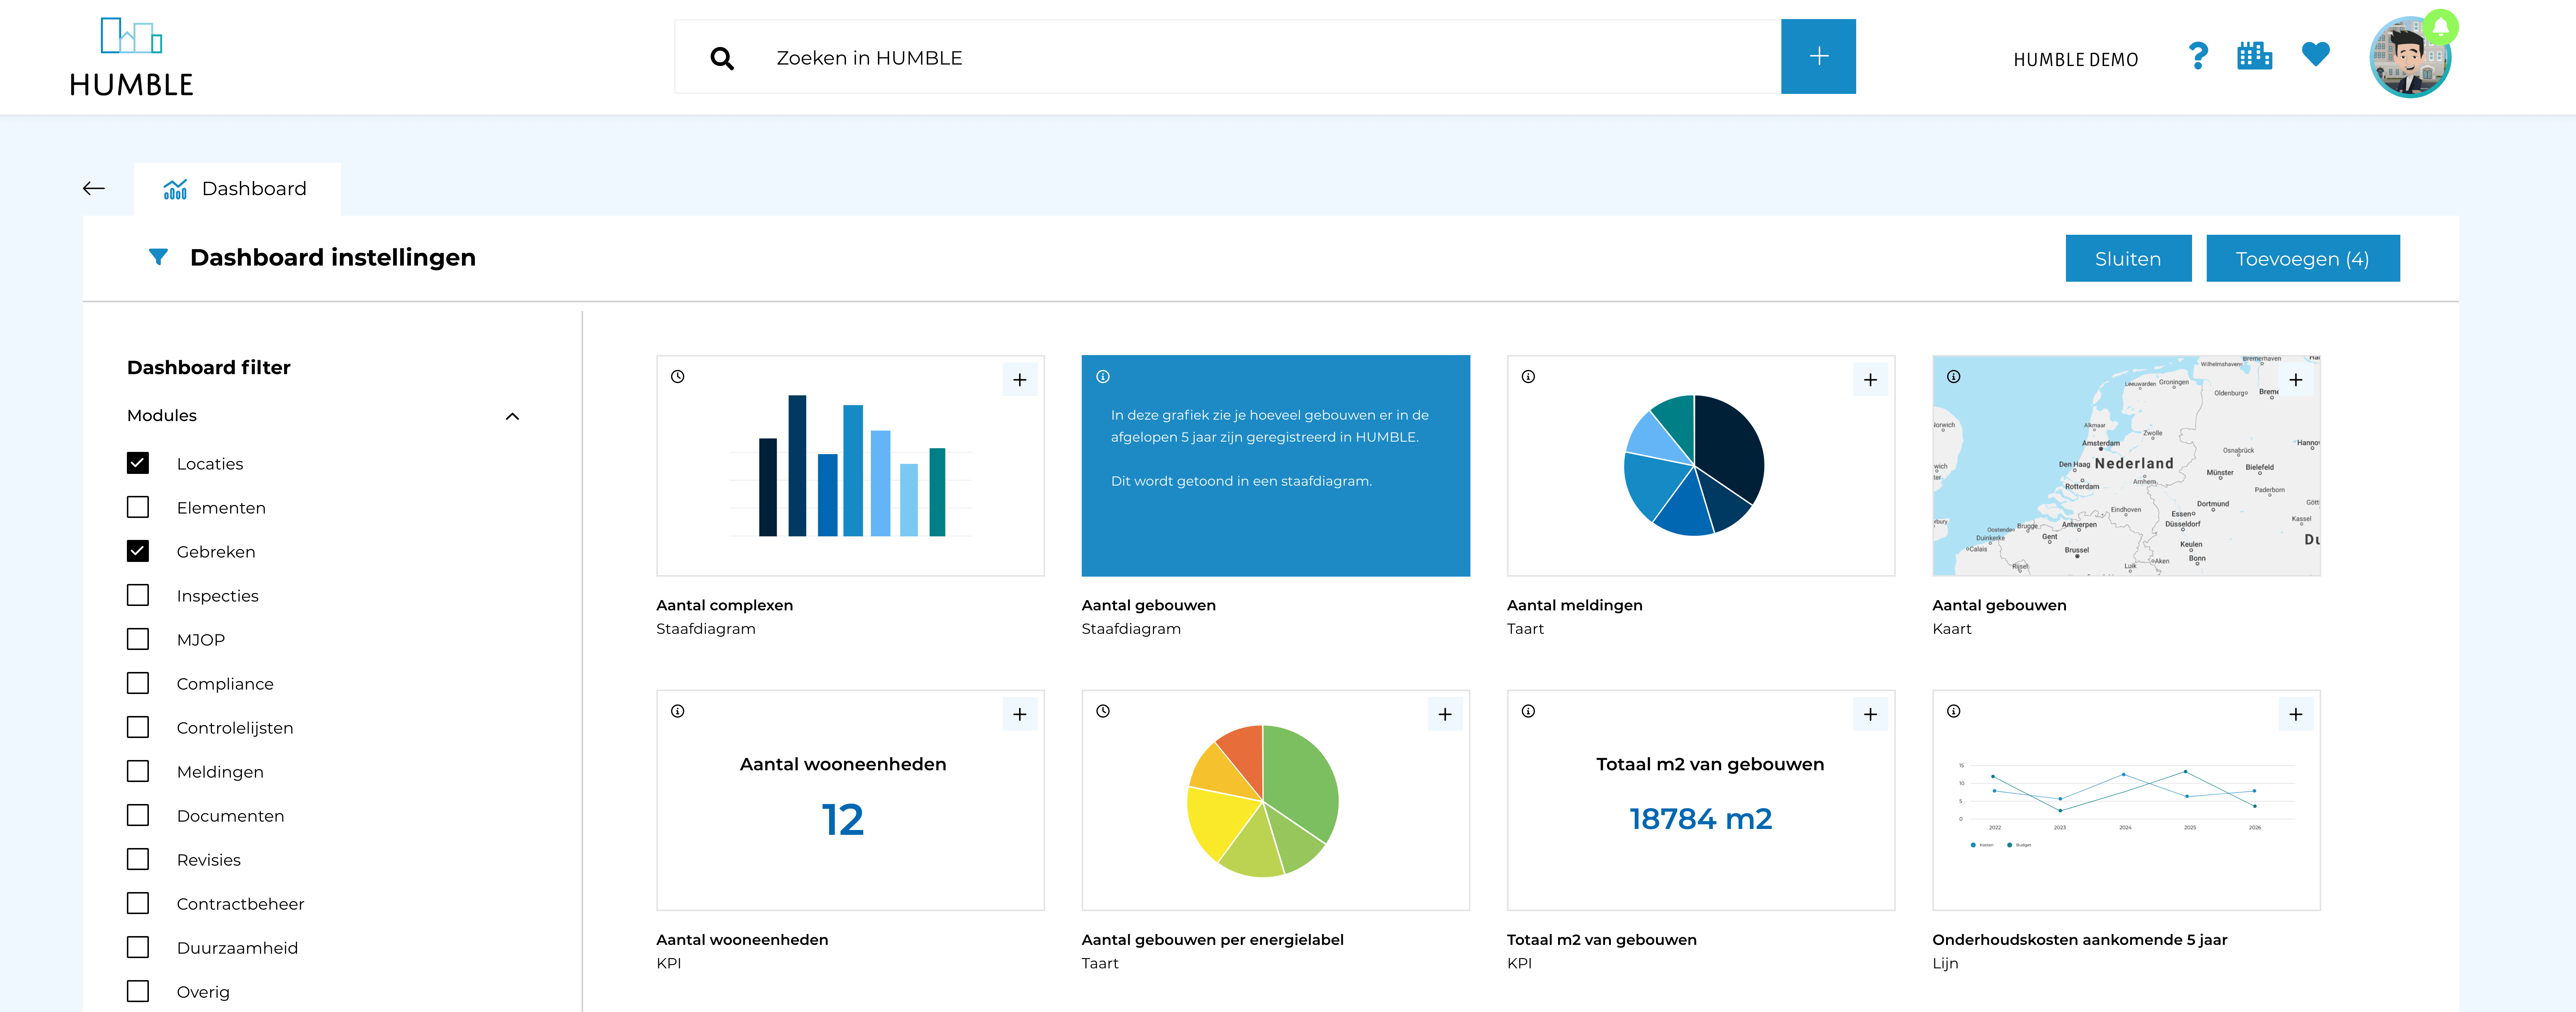Tick the Duurzaamheid checkbox

point(138,947)
